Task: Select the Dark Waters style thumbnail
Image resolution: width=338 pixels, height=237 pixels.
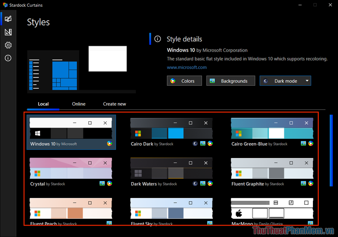Action: click(171, 168)
